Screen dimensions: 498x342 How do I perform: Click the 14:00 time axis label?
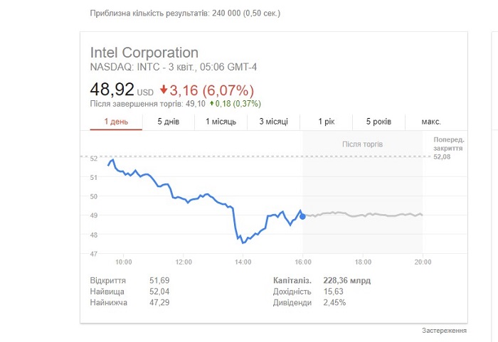click(x=243, y=262)
